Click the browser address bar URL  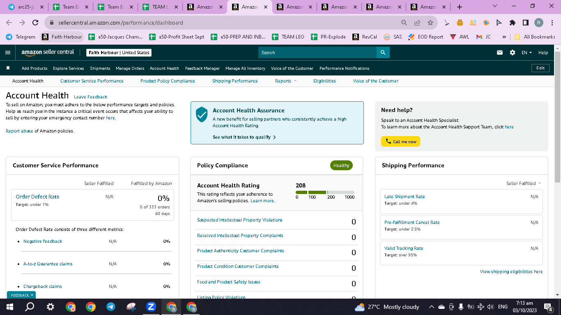(121, 23)
